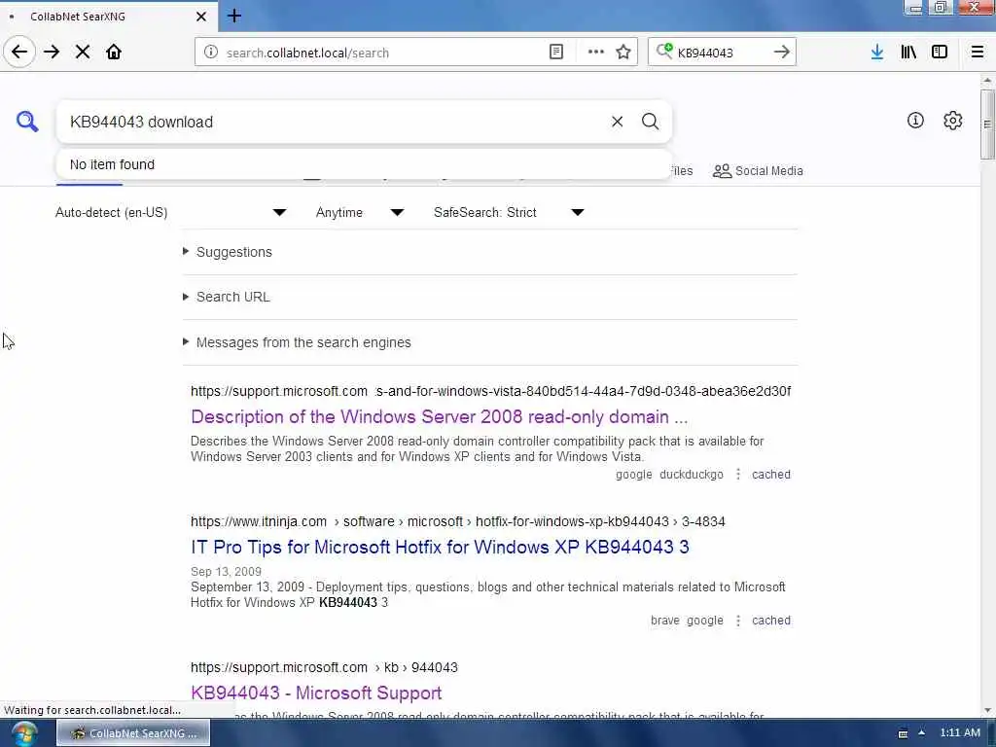This screenshot has width=996, height=747.
Task: Click the search engine icon beside KB944043
Action: (x=664, y=51)
